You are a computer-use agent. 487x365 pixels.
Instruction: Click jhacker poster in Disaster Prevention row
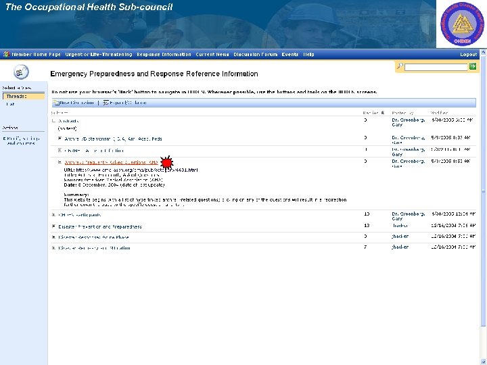[400, 226]
